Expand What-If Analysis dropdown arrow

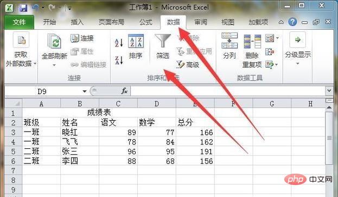click(x=276, y=64)
